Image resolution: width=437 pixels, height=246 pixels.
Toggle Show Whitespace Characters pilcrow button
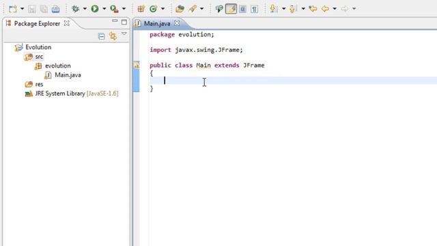(254, 9)
